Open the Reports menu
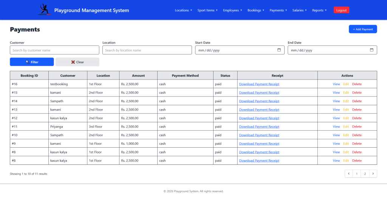387x198 pixels. point(319,10)
